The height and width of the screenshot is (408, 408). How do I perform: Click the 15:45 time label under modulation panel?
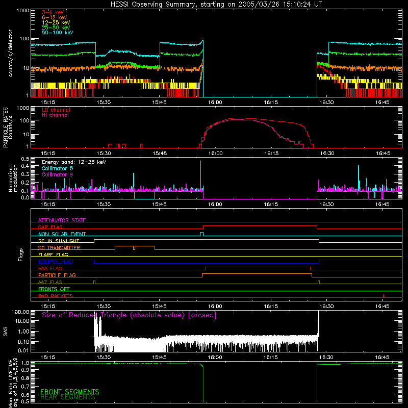pyautogui.click(x=159, y=205)
